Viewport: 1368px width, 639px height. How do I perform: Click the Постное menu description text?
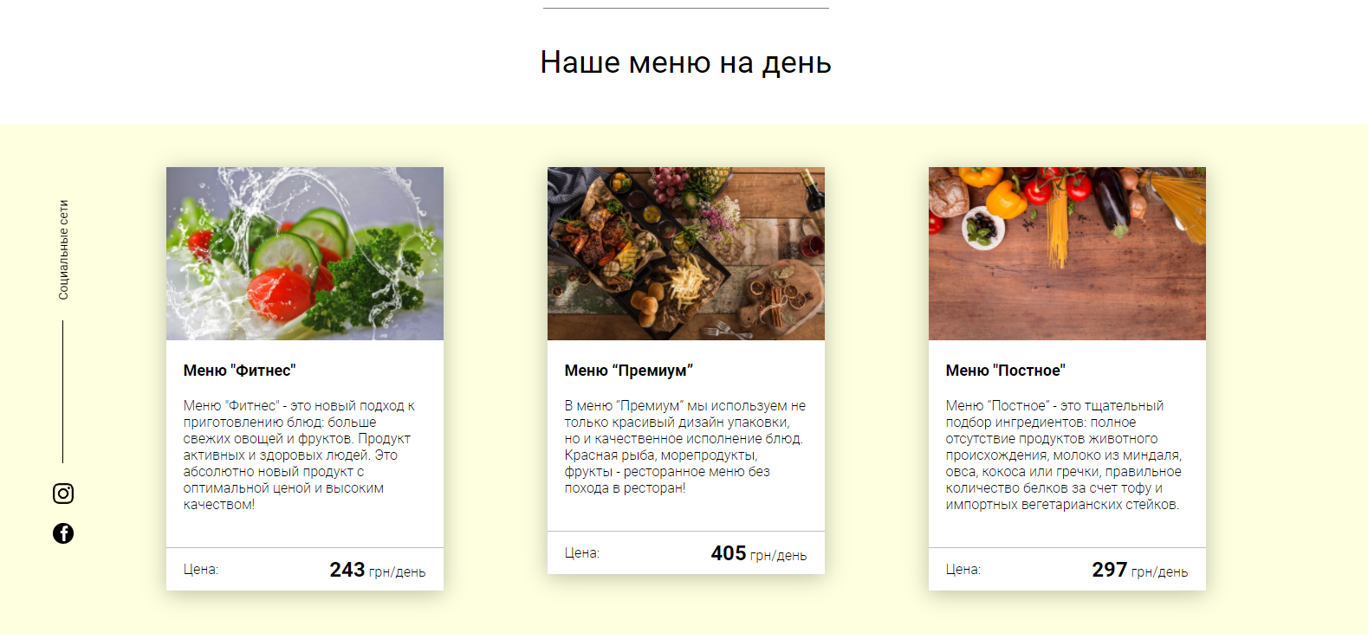pyautogui.click(x=1064, y=455)
